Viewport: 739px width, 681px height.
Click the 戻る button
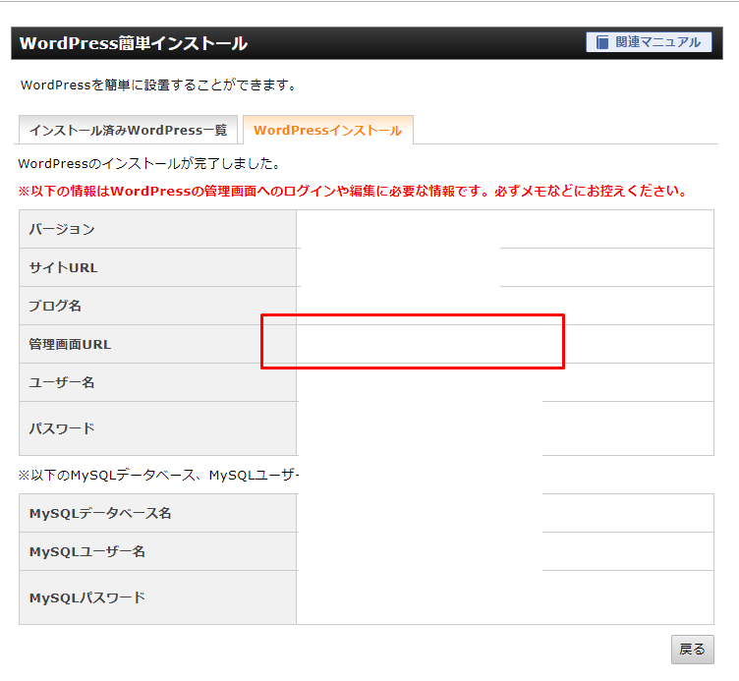pos(693,650)
